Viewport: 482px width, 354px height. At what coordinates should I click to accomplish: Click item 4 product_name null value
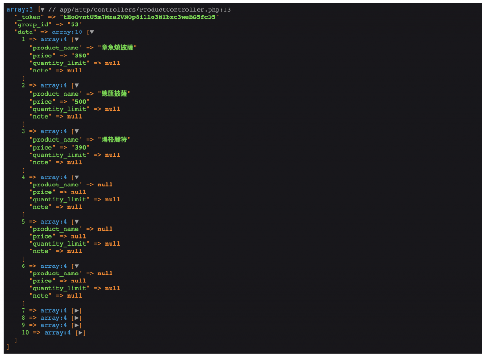tap(105, 185)
